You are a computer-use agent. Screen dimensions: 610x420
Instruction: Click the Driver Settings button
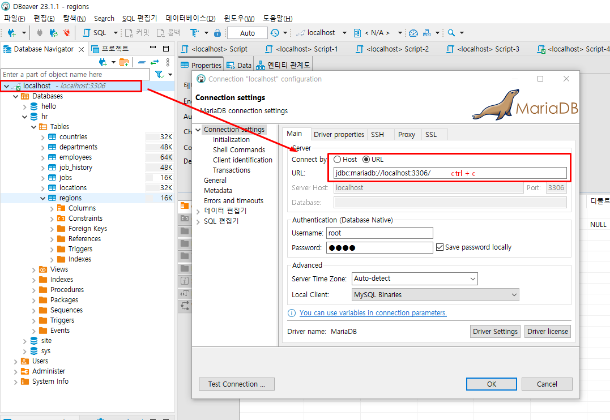coord(495,332)
